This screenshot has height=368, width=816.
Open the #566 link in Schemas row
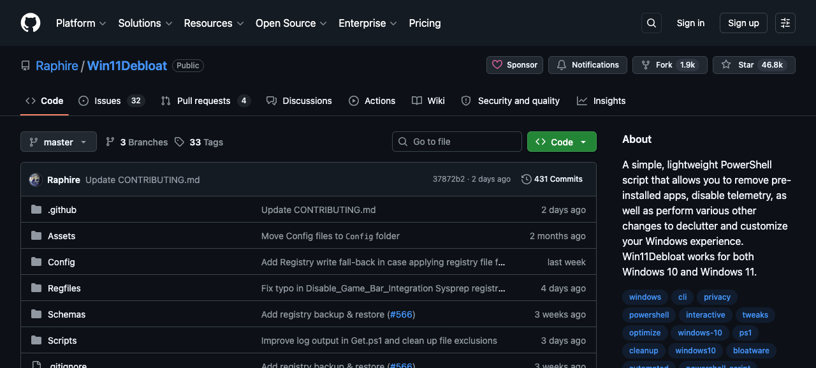pos(400,314)
